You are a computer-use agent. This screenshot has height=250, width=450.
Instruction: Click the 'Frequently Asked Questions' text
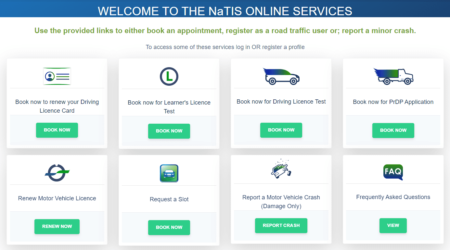click(x=393, y=197)
